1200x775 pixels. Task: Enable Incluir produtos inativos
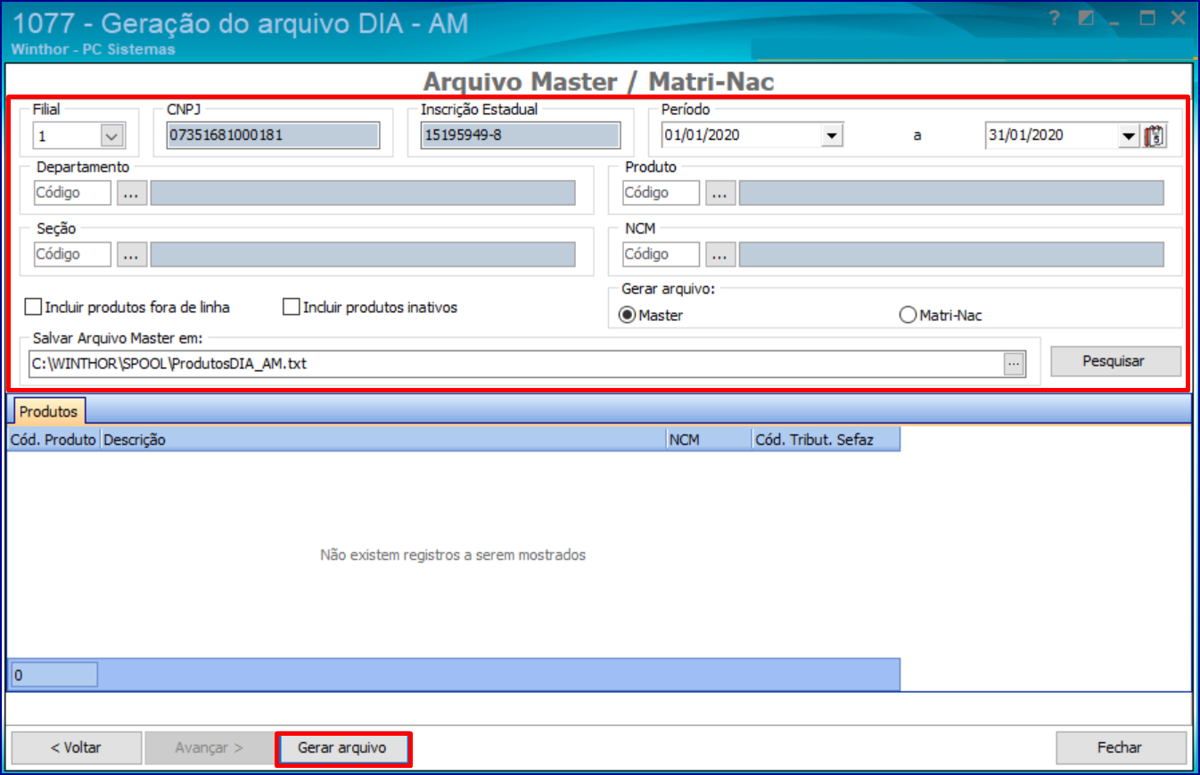point(291,308)
